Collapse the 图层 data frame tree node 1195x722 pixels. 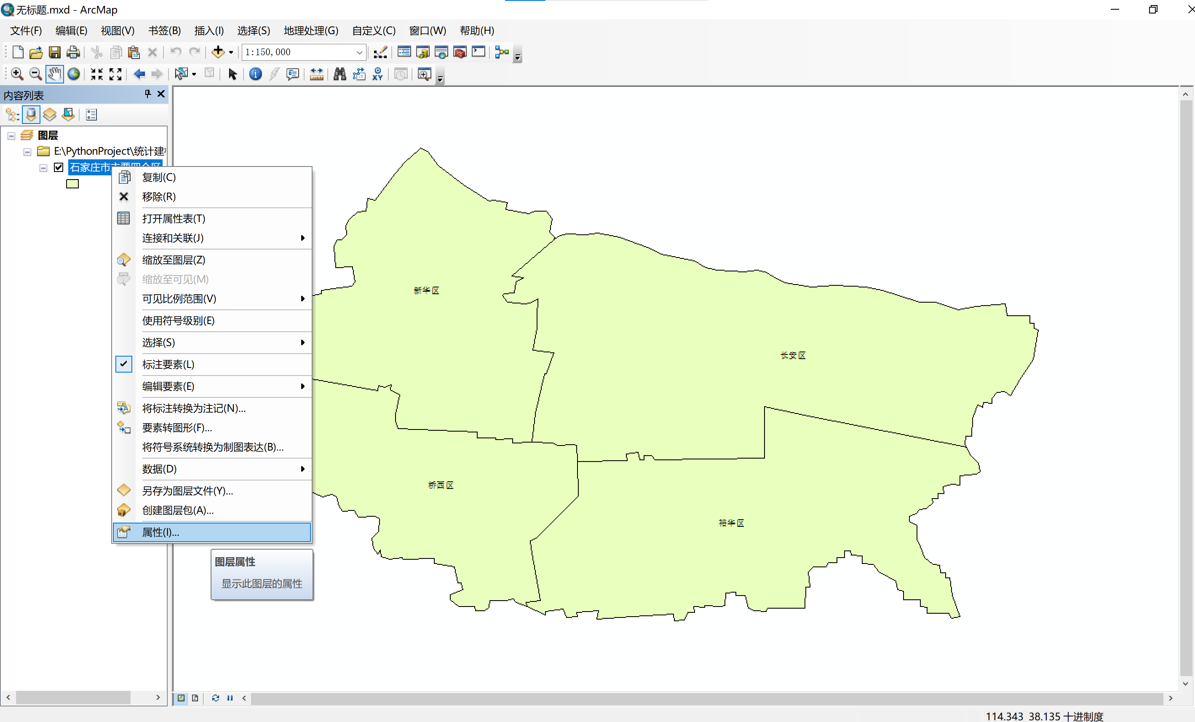coord(11,136)
